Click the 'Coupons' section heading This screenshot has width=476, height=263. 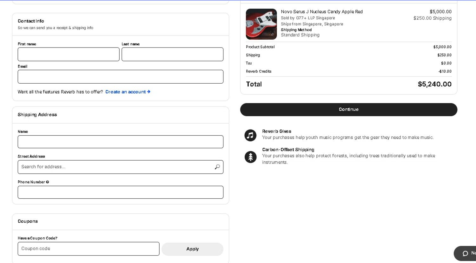(x=28, y=221)
